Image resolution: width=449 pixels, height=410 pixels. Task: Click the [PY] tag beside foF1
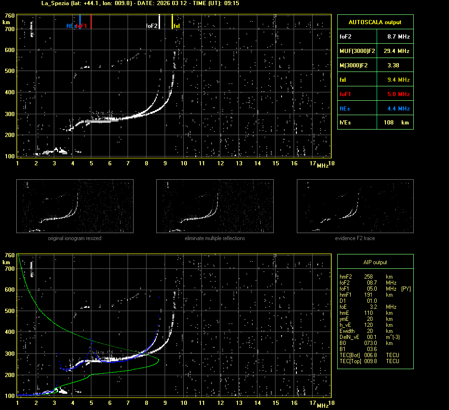[x=406, y=289]
